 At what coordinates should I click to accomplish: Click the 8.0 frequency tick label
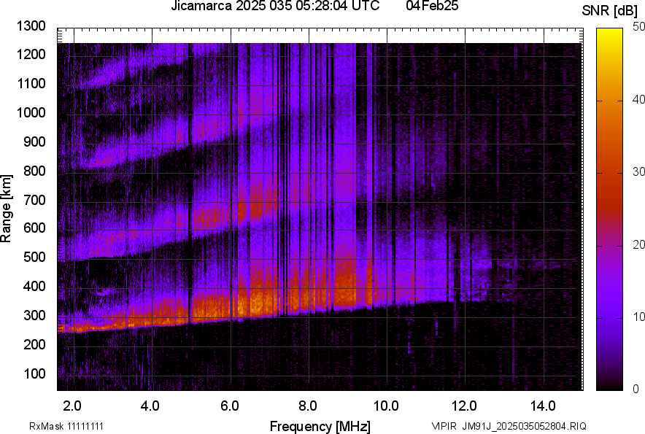tap(308, 406)
